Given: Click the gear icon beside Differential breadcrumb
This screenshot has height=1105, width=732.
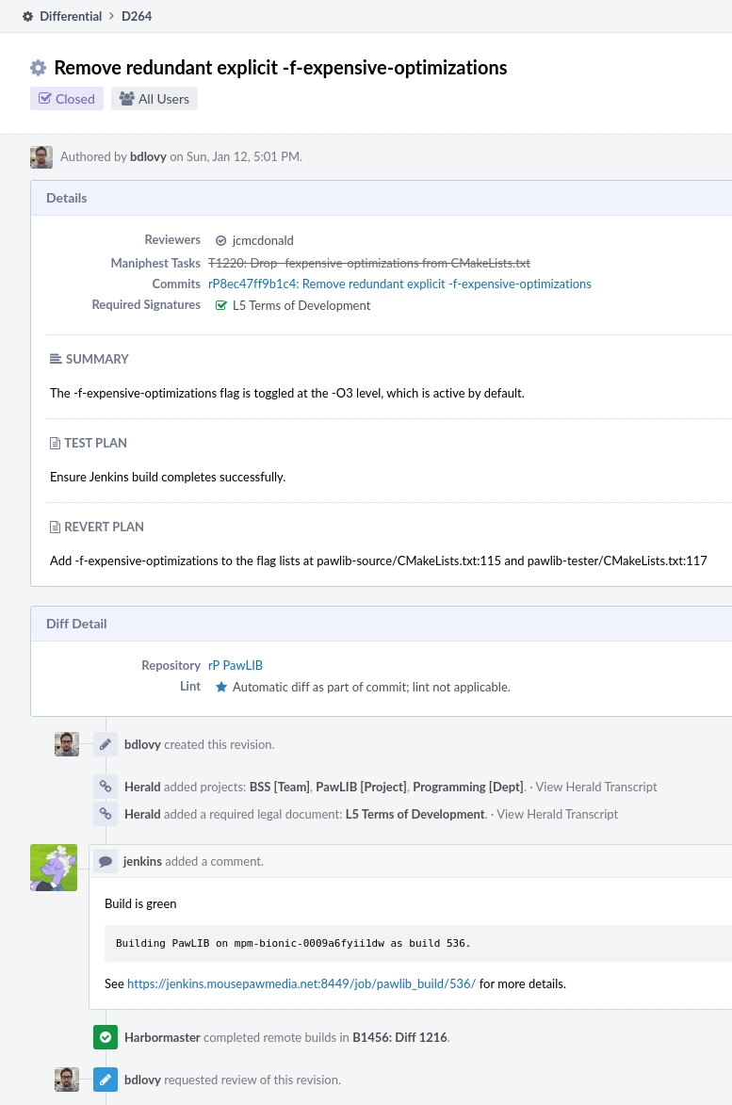Looking at the screenshot, I should point(28,16).
